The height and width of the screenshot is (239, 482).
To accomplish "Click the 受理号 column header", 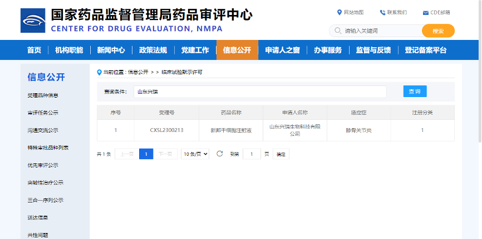I will point(166,113).
